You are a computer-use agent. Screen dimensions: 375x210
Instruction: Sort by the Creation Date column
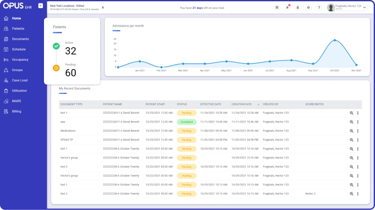(242, 104)
